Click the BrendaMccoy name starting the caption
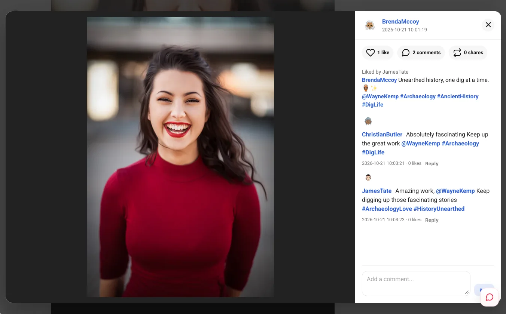Viewport: 506px width, 314px height. tap(379, 80)
